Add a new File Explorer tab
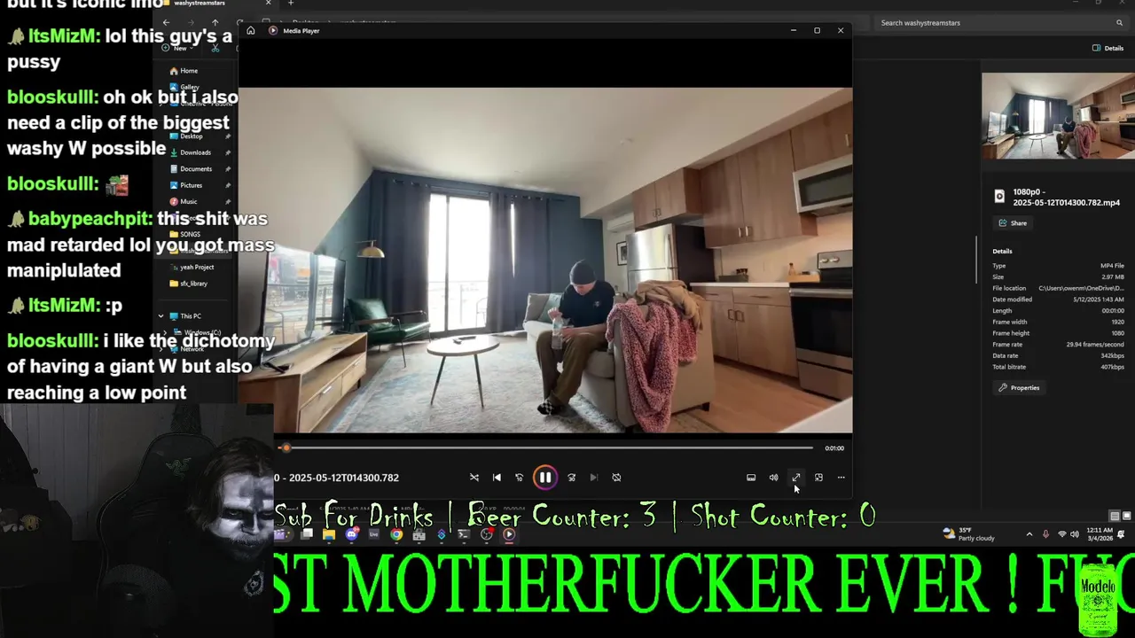 point(290,4)
